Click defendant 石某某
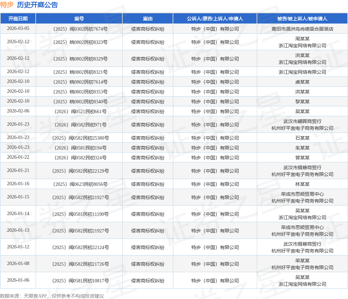The width and height of the screenshot is (348, 299). [302, 138]
